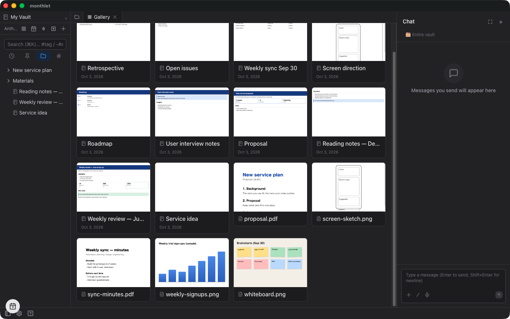
Task: Add attachment with plus in chat input
Action: pos(409,295)
